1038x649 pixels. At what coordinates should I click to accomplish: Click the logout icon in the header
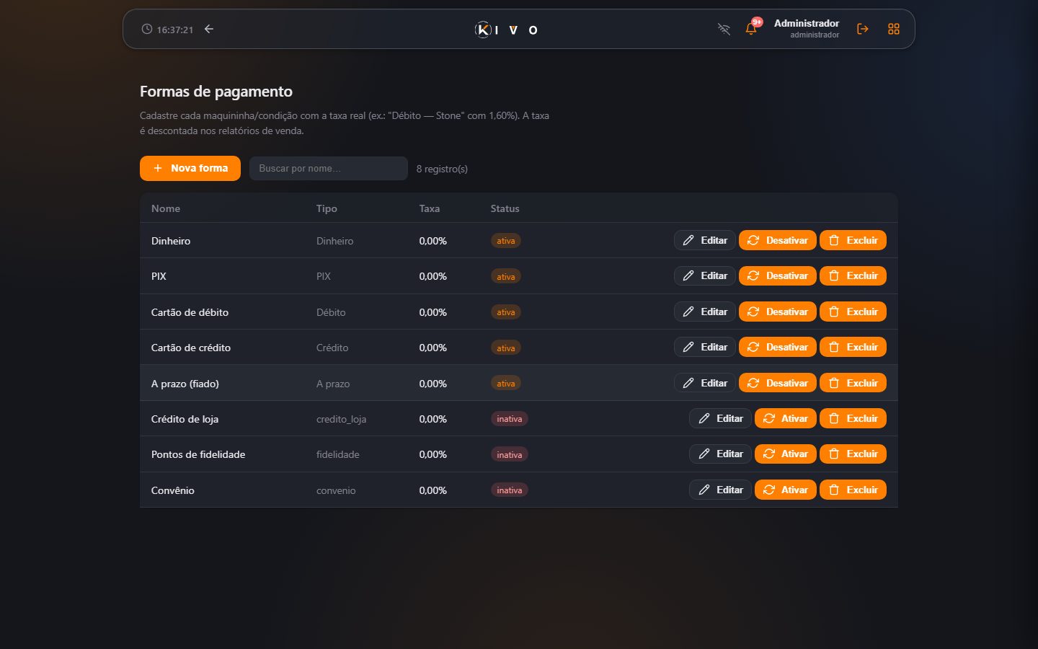click(x=862, y=29)
